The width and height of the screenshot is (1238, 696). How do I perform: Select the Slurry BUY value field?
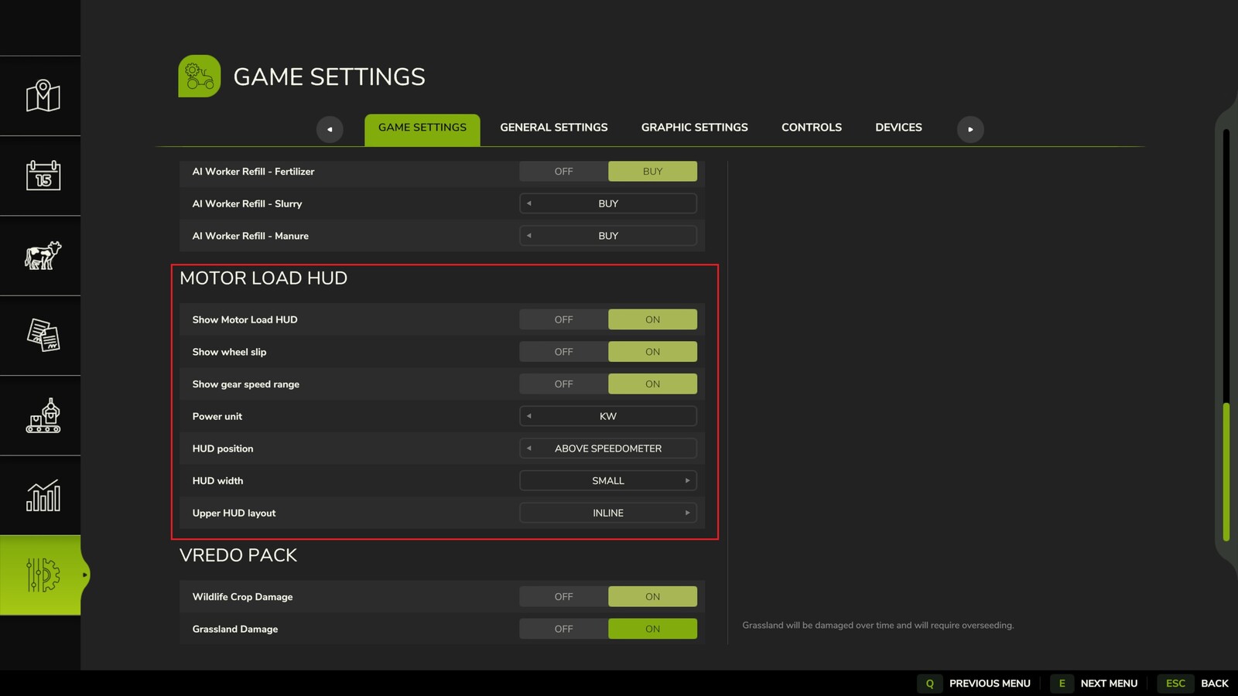608,203
